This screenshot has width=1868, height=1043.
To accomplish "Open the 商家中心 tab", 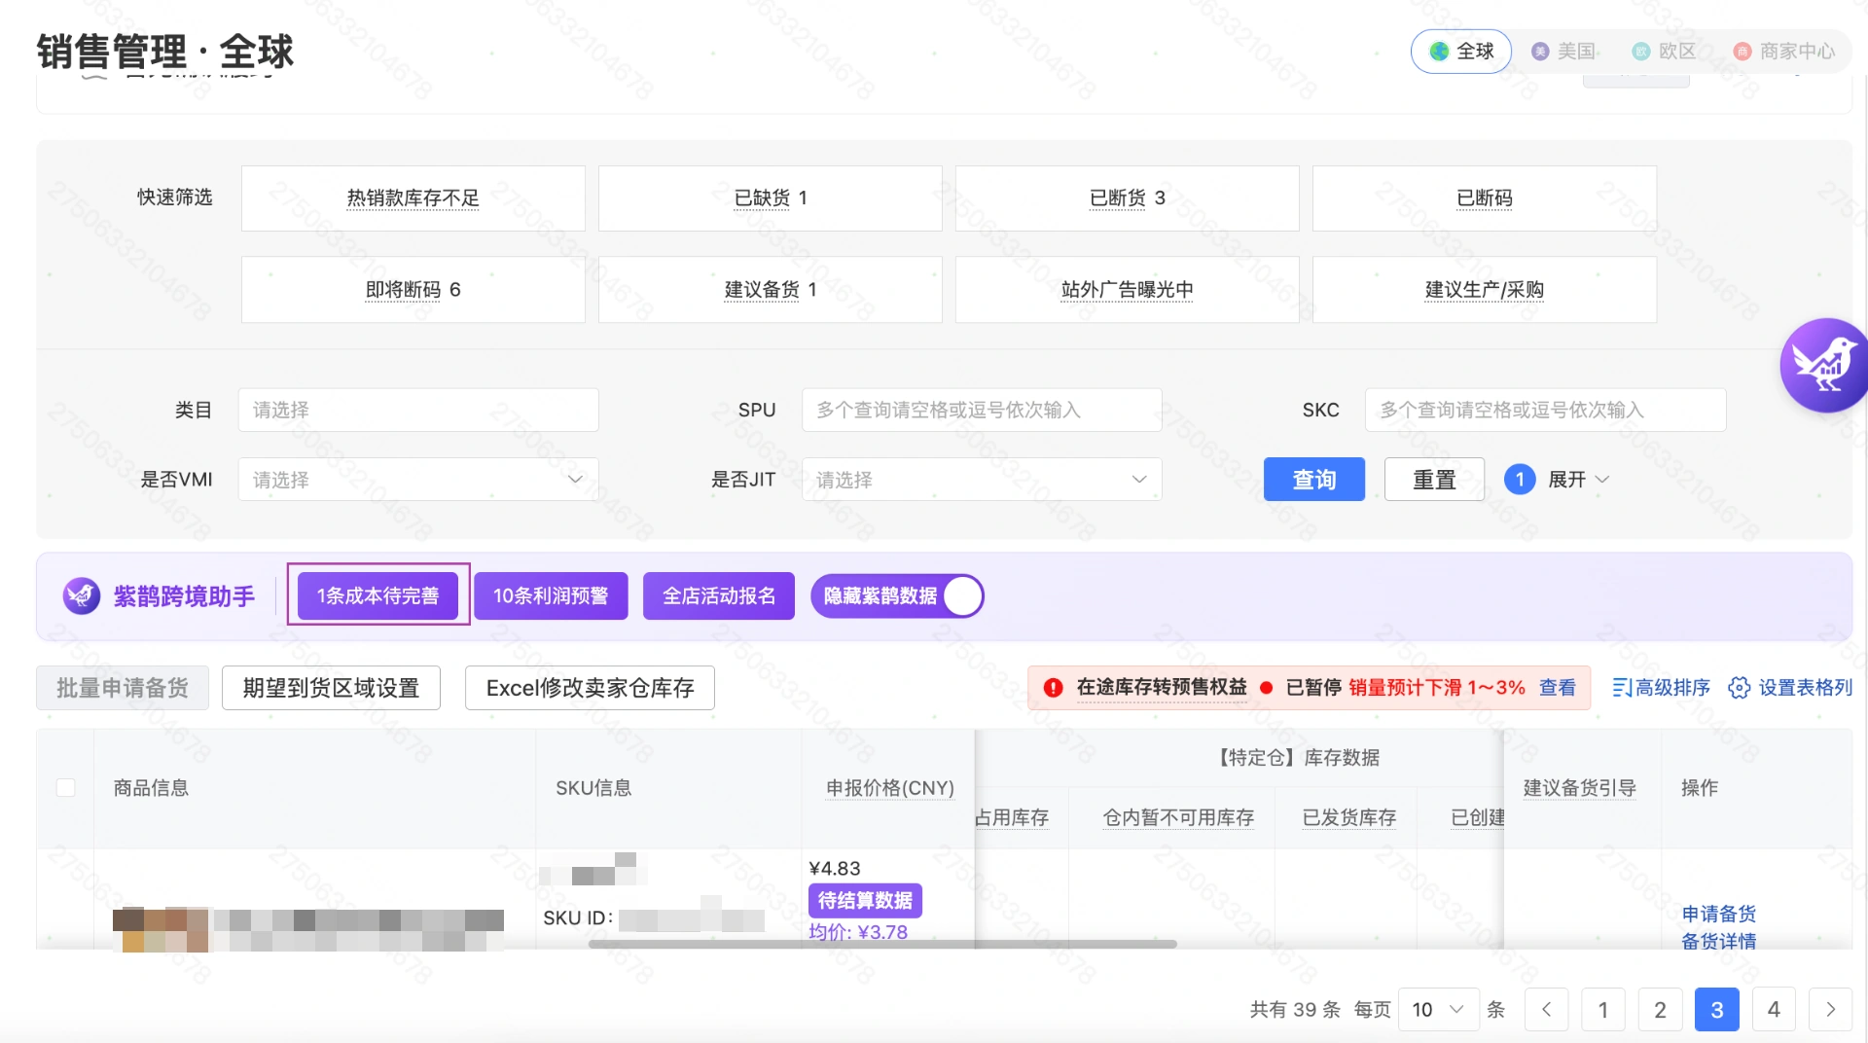I will [x=1784, y=52].
